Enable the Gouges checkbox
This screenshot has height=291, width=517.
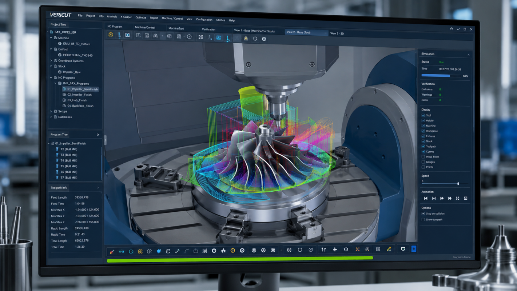point(423,162)
